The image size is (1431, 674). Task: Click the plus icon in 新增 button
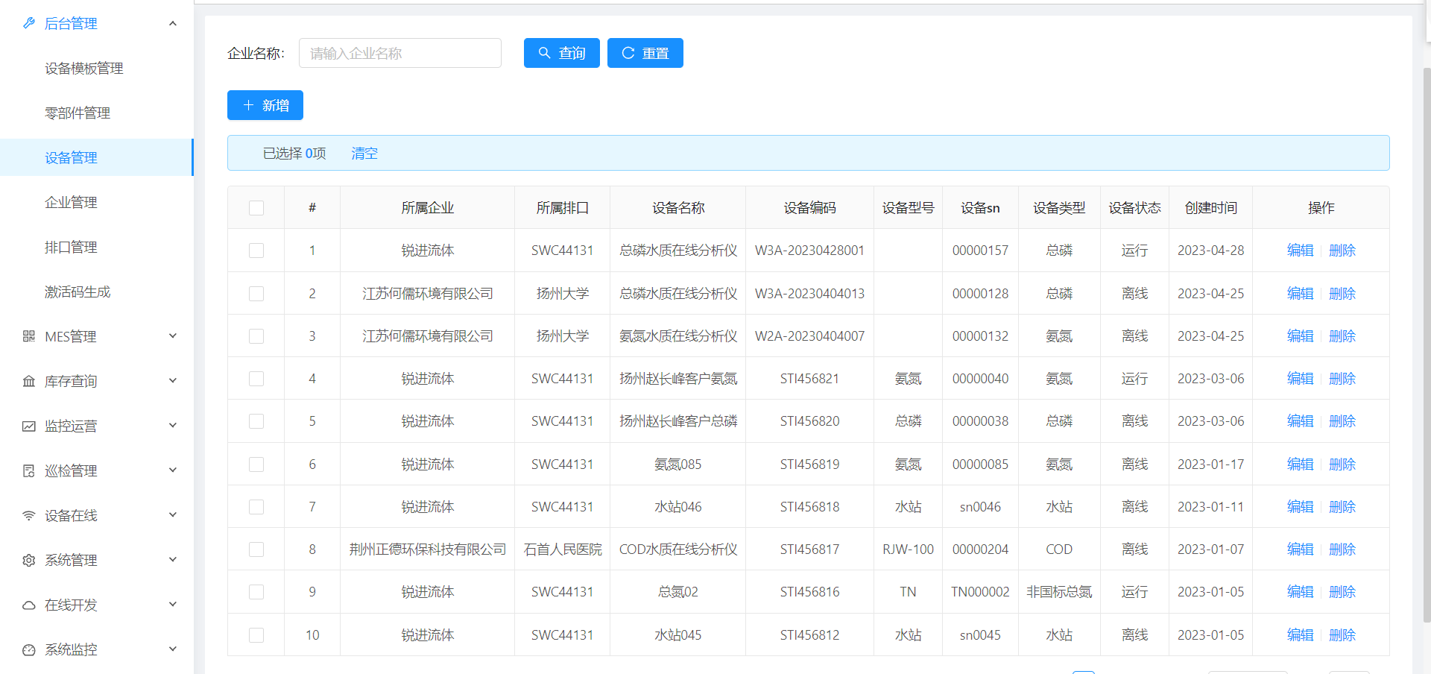coord(249,105)
